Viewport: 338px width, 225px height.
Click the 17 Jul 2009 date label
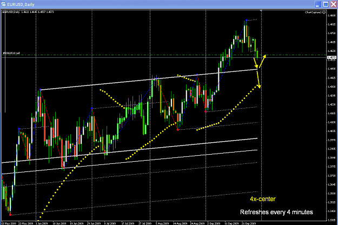click(128, 223)
